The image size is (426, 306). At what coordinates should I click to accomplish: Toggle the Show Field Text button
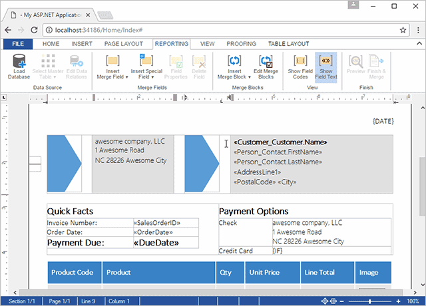[325, 67]
